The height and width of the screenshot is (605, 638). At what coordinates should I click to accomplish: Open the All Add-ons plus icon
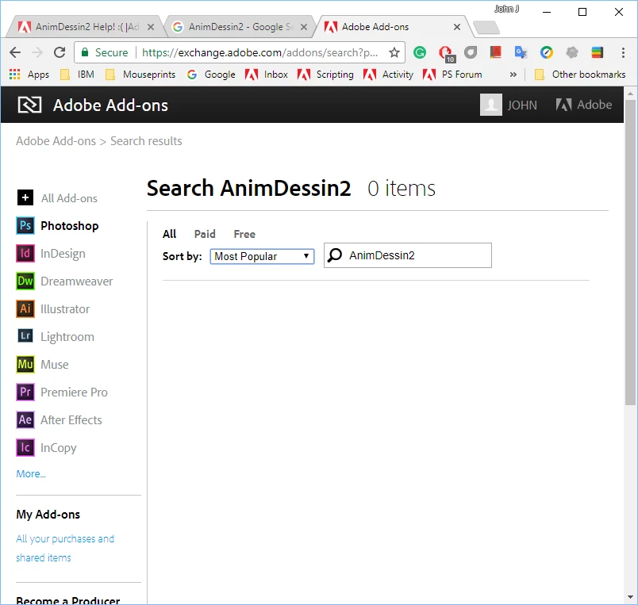pyautogui.click(x=25, y=197)
